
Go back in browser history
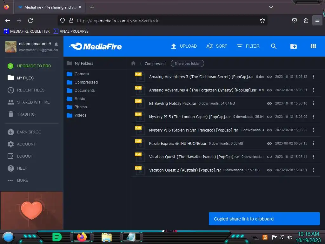coord(8,21)
